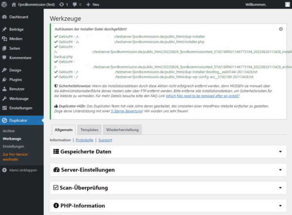
Task: Click the 5-Sterne-Bewertung link
Action: coord(127,111)
